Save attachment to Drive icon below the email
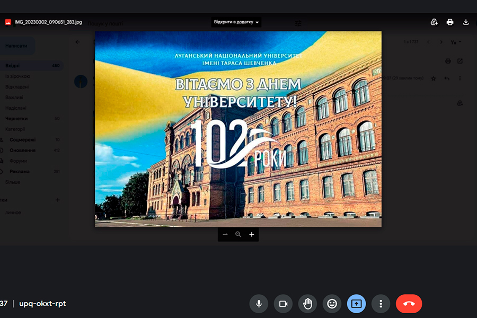The height and width of the screenshot is (318, 477). [460, 103]
